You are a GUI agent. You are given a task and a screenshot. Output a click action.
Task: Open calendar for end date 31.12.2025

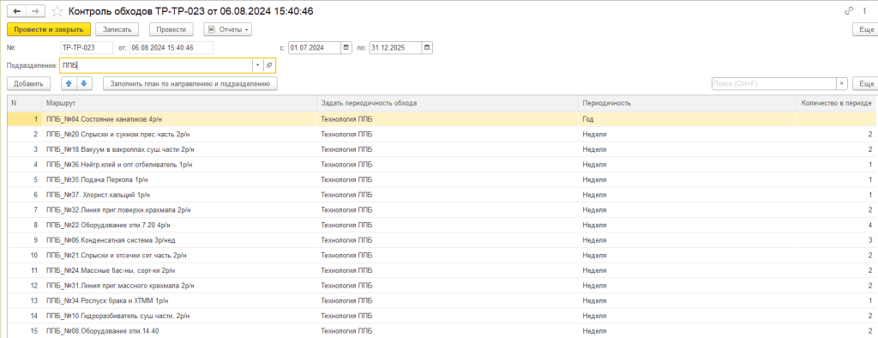pos(427,48)
